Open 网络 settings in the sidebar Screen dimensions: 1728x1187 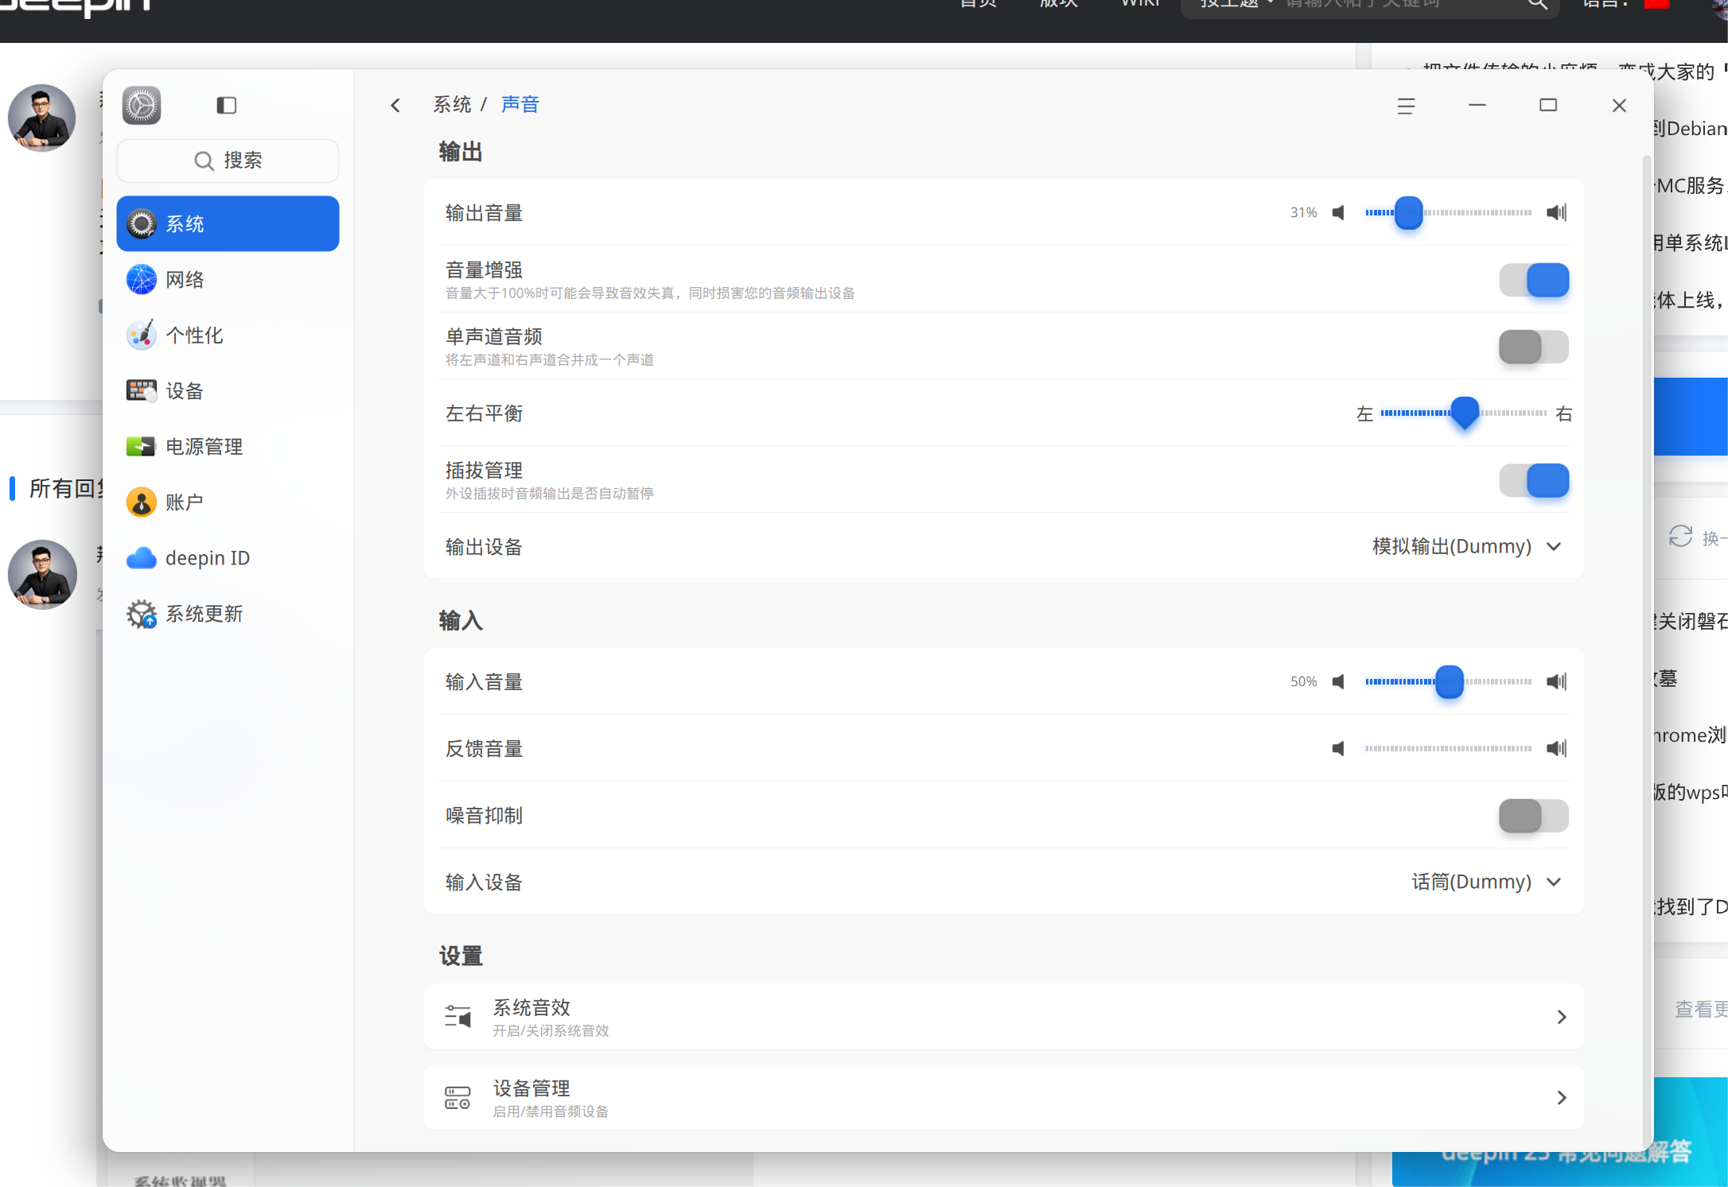228,279
